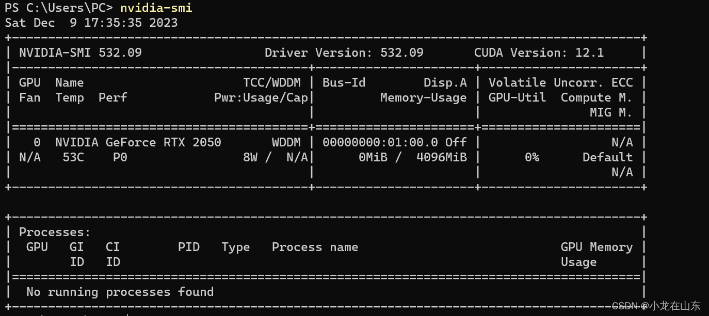Click the Volatile Uncorr. ECC header

click(x=561, y=82)
